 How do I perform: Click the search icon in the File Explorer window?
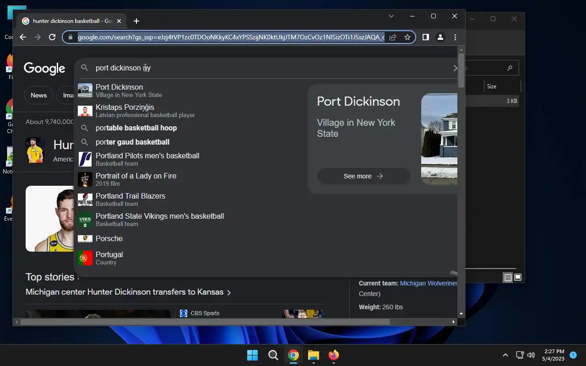pos(510,68)
